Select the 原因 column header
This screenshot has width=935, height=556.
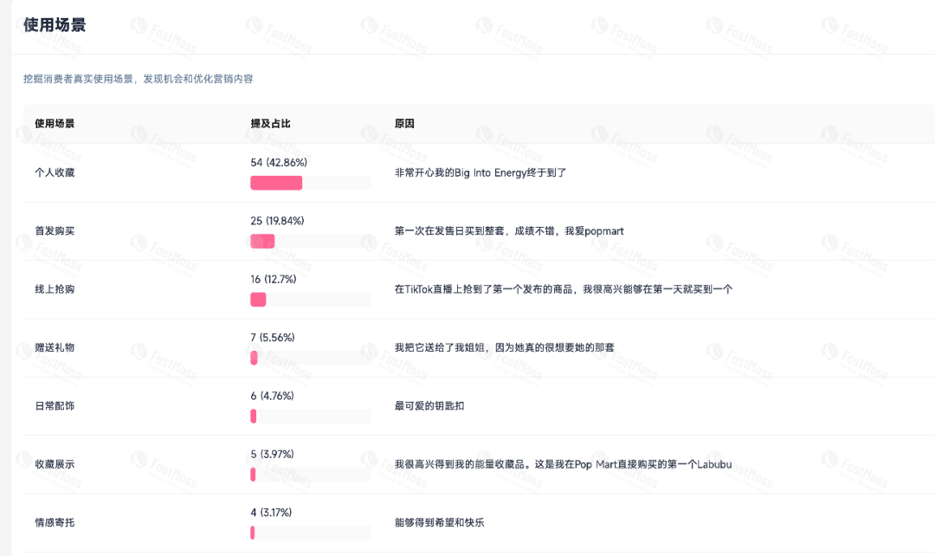coord(404,124)
